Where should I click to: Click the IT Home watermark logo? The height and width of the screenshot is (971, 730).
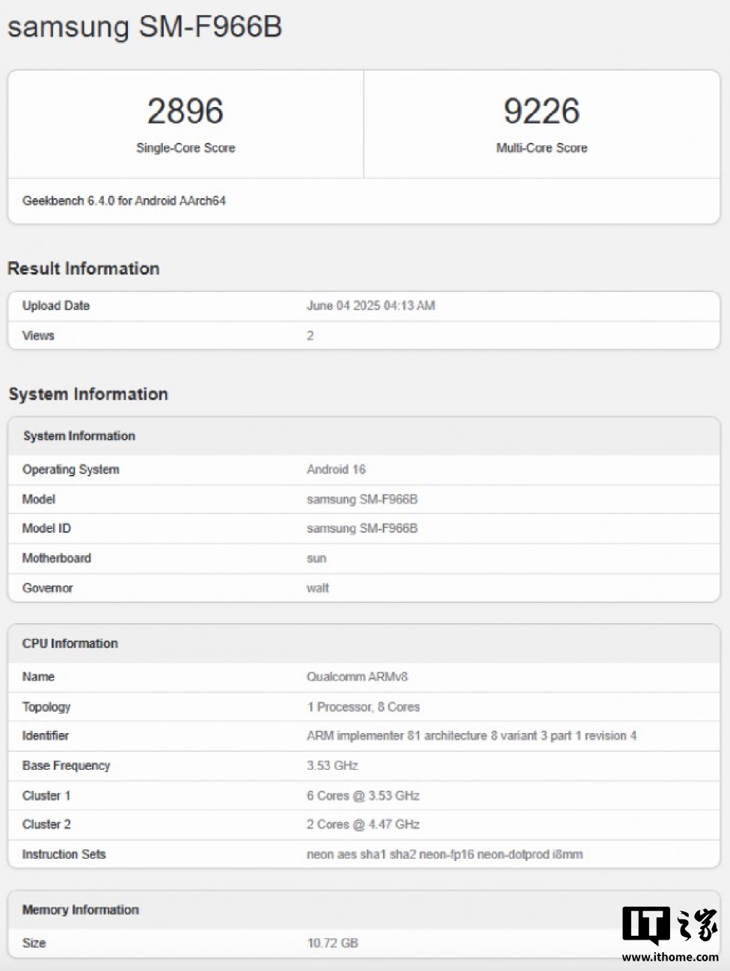click(x=669, y=926)
